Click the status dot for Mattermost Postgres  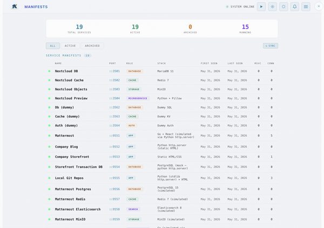pos(49,189)
